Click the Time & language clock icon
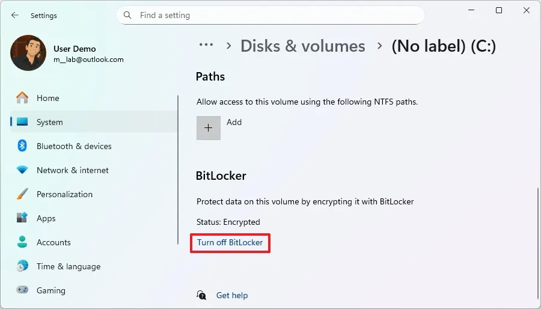 pos(22,266)
